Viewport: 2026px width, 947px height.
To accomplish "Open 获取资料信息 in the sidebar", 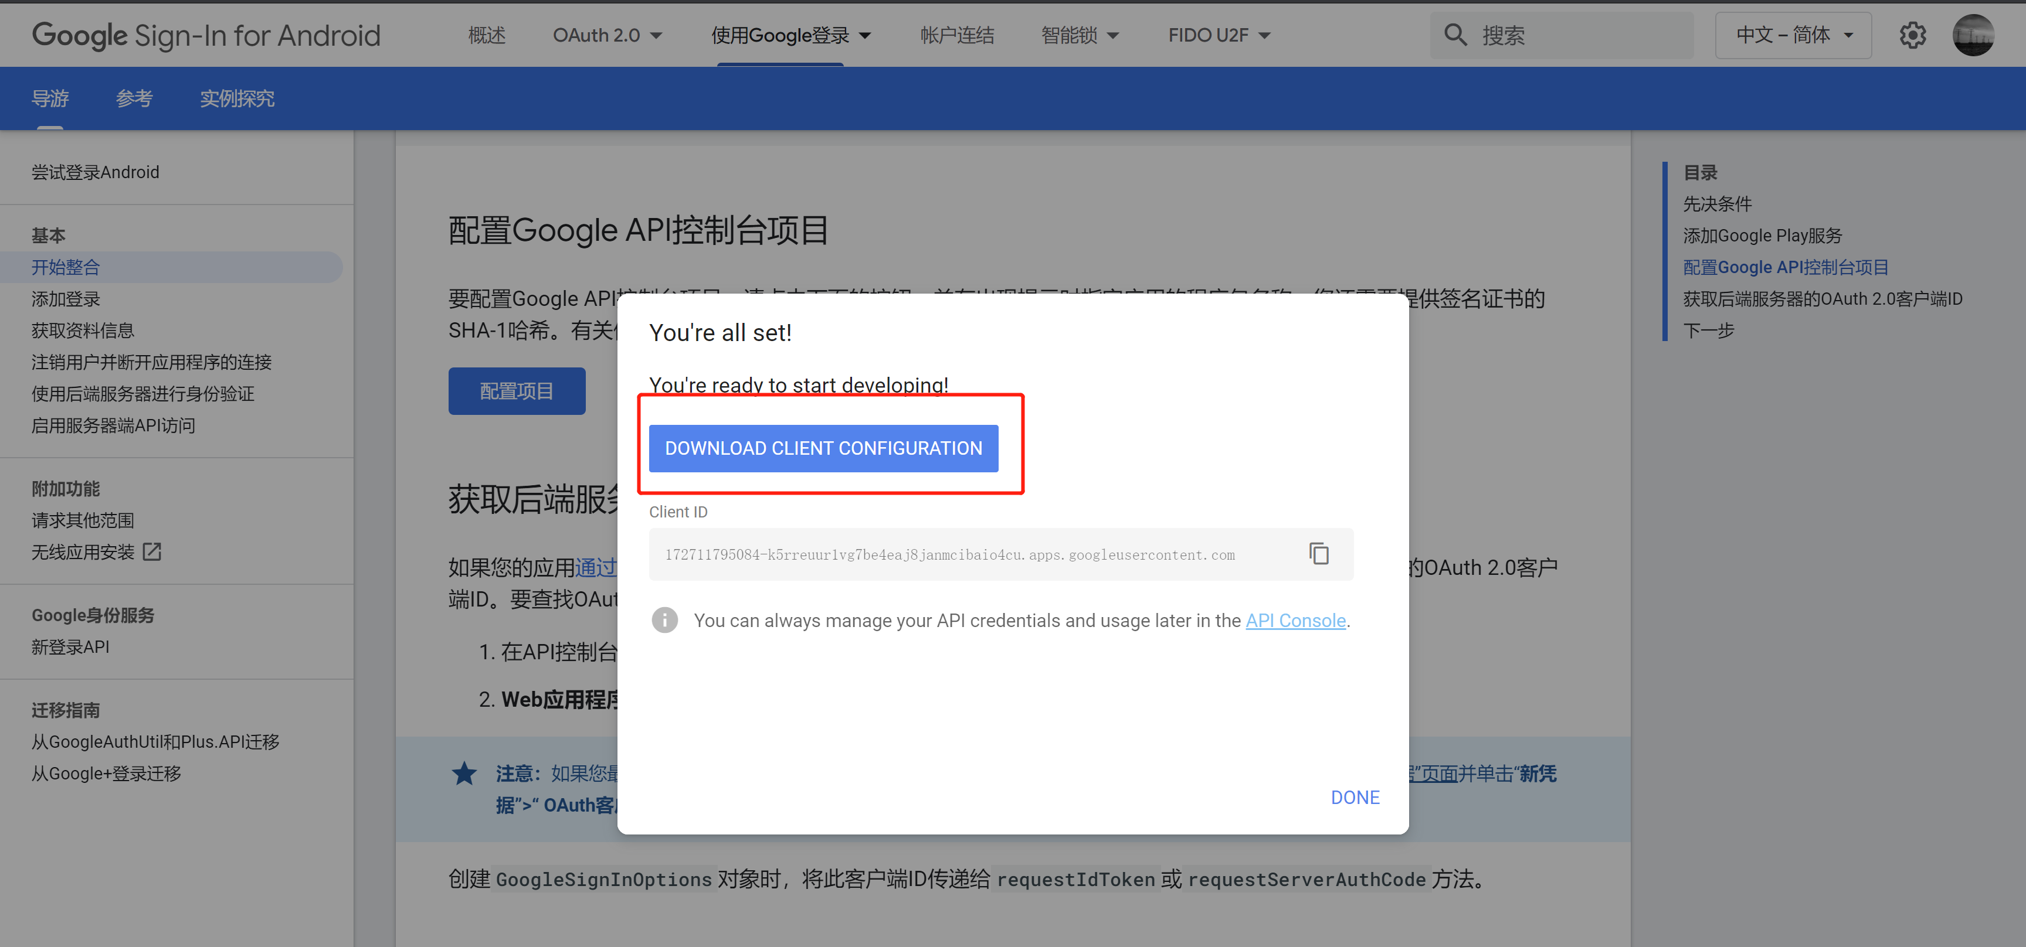I will [83, 330].
